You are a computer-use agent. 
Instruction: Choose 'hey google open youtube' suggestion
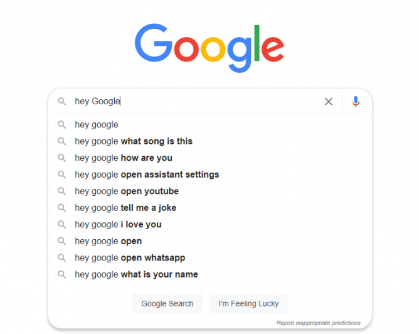209,191
